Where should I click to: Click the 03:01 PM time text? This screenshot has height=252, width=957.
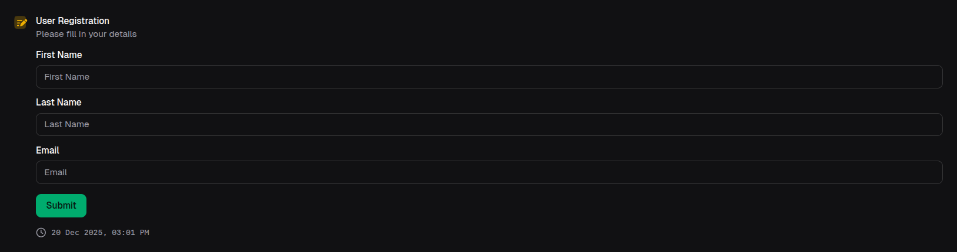(131, 233)
